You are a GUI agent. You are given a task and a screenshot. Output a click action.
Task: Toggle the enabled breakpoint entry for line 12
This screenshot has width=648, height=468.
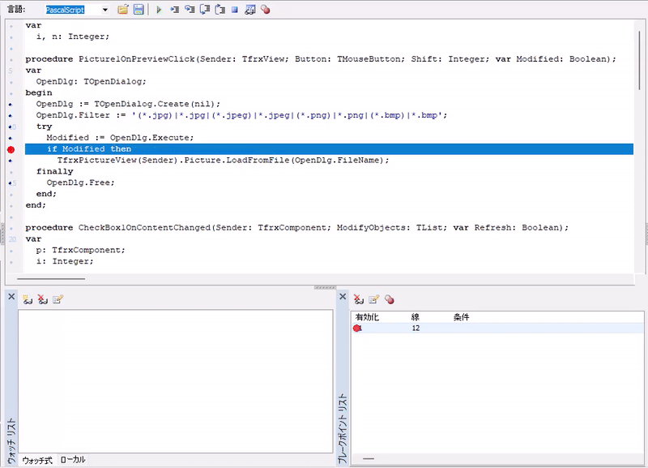click(357, 328)
